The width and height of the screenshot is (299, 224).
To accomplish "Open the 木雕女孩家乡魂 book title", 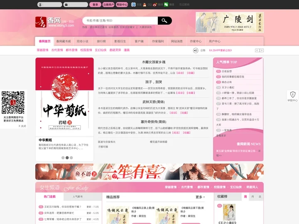I will pyautogui.click(x=154, y=62).
